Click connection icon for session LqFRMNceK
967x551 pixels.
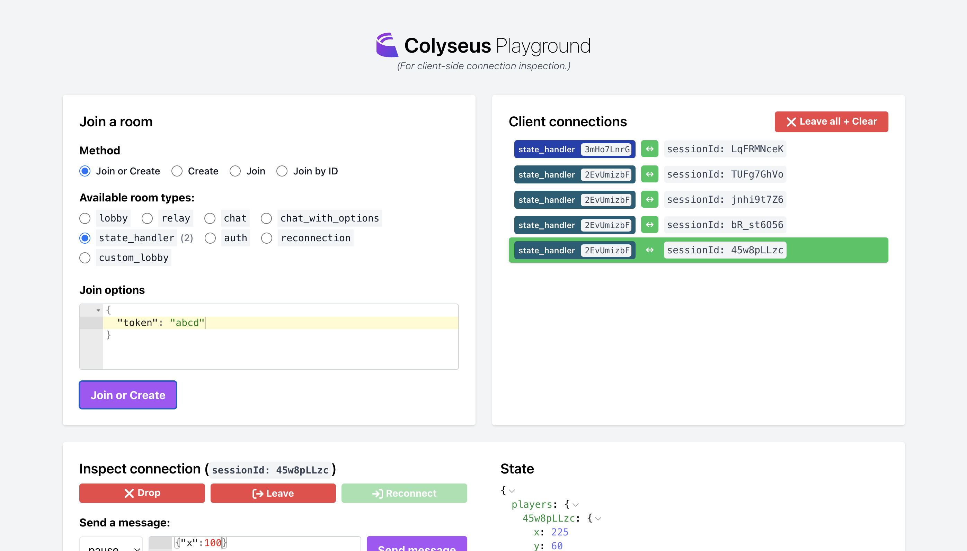pyautogui.click(x=649, y=149)
